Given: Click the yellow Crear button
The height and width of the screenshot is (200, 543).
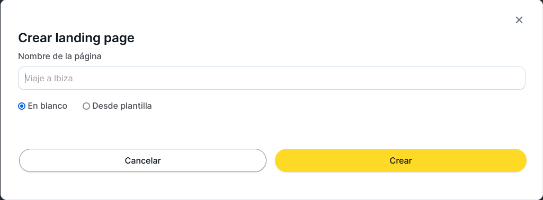Looking at the screenshot, I should click(x=400, y=160).
